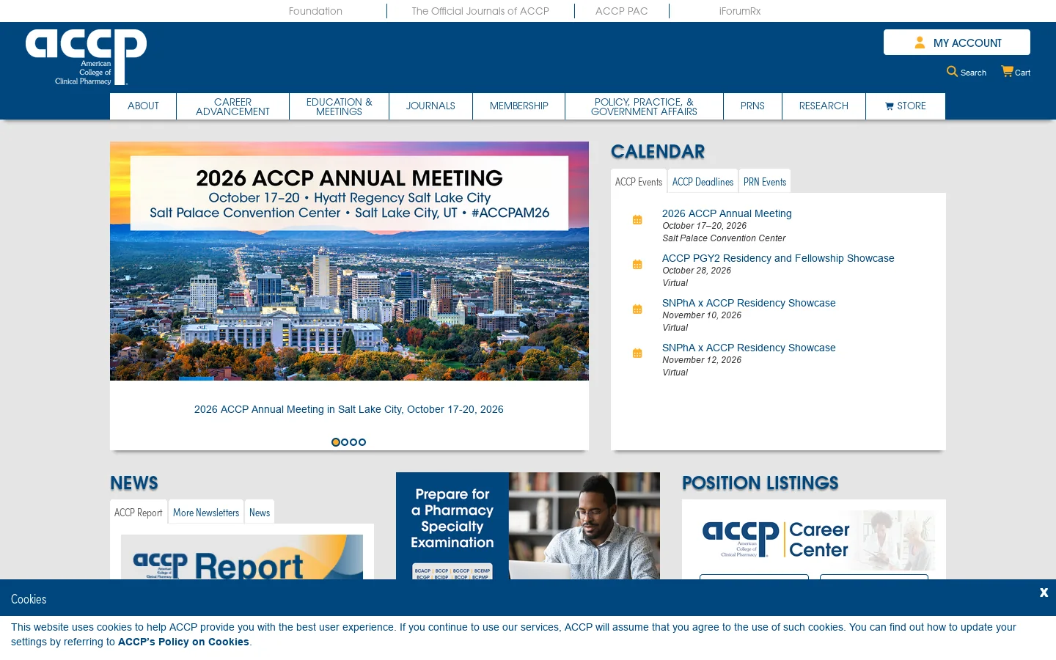The width and height of the screenshot is (1056, 660).
Task: Click the Salt Lake City annual meeting banner image
Action: [x=349, y=261]
